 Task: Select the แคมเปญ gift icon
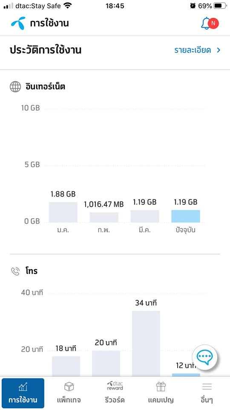(161, 387)
